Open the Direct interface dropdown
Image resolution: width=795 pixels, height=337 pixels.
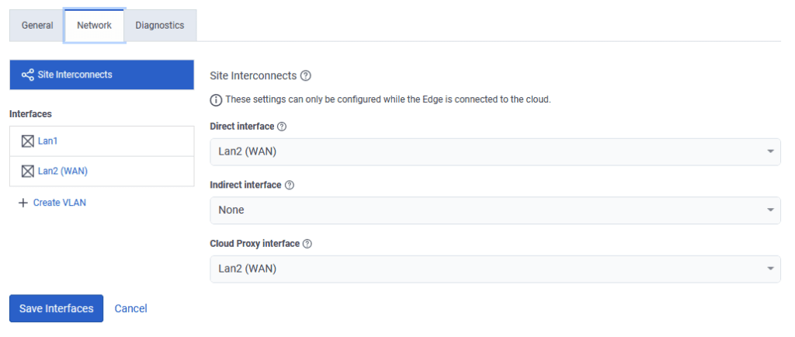(x=495, y=151)
